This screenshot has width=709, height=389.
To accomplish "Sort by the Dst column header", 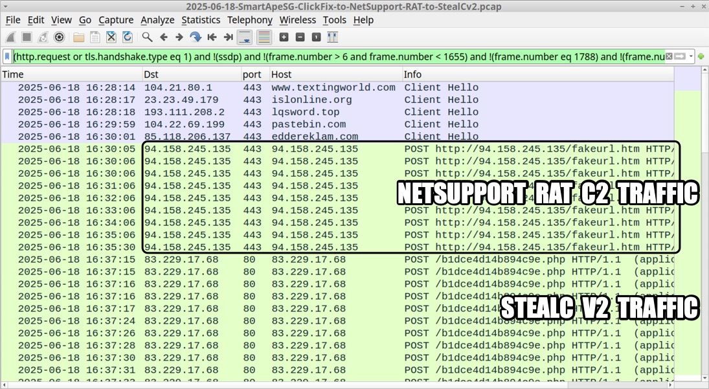I will (x=192, y=74).
